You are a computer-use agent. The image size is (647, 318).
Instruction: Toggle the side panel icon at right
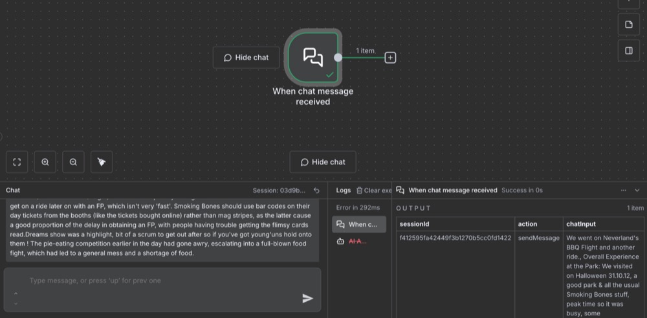point(629,51)
